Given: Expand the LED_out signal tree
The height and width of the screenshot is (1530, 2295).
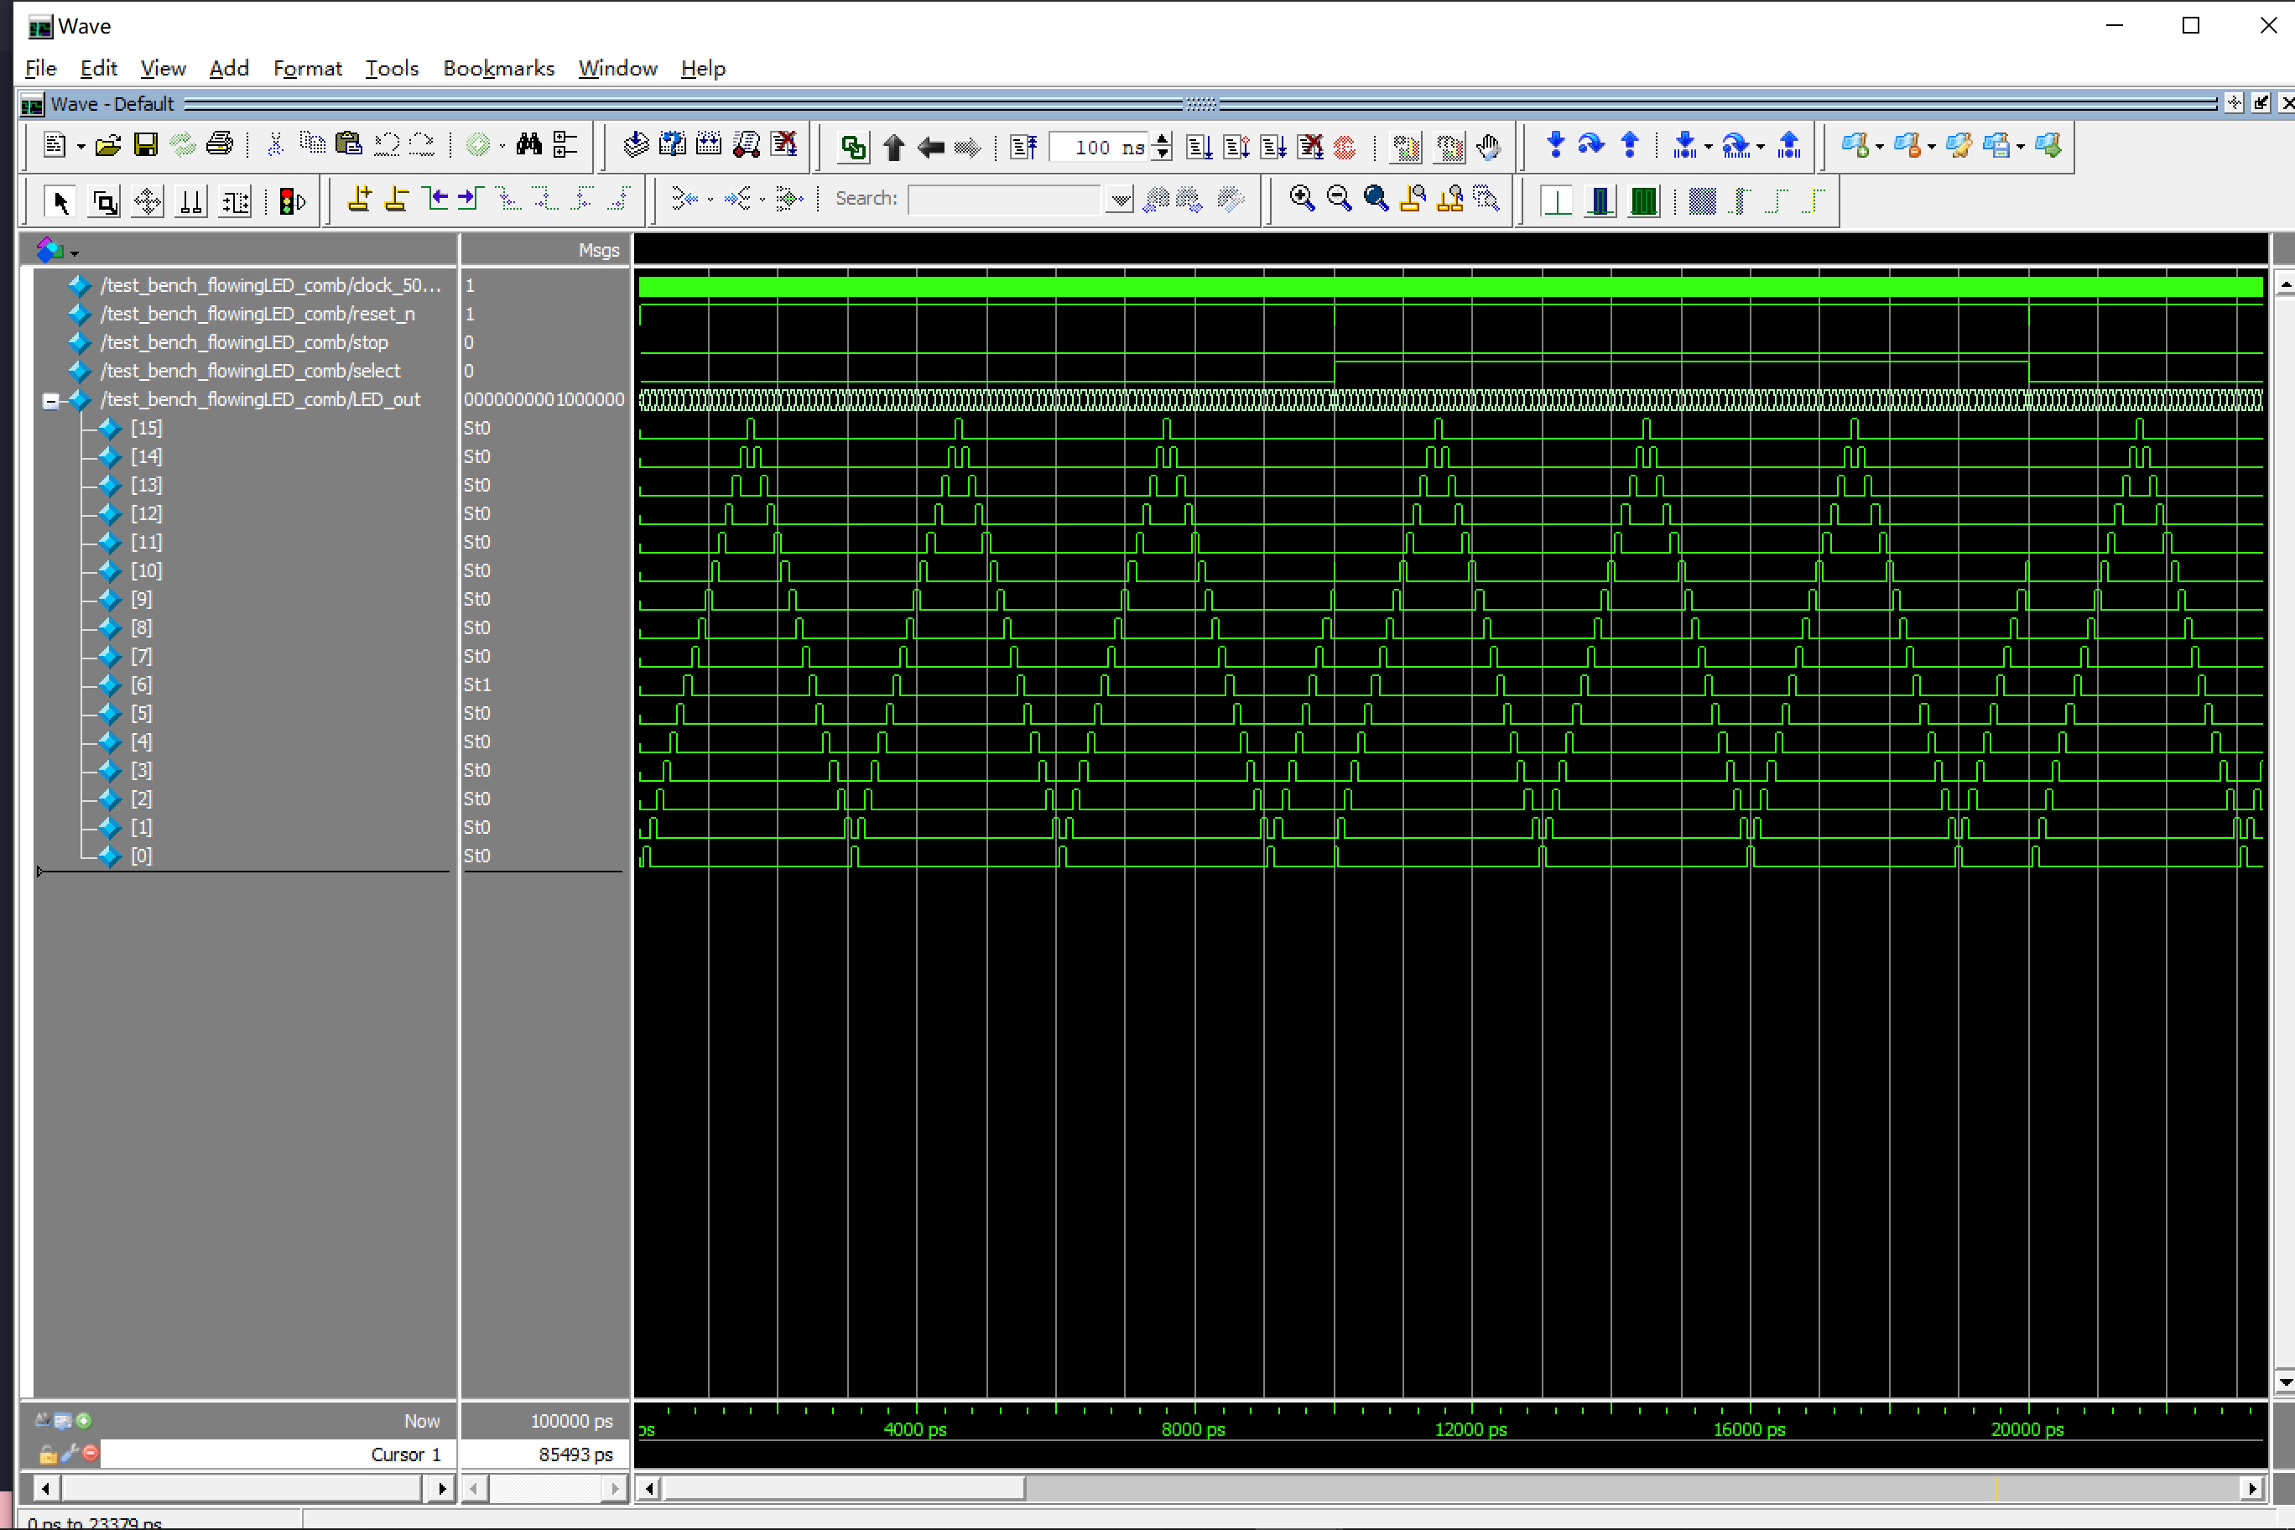Looking at the screenshot, I should (x=49, y=398).
